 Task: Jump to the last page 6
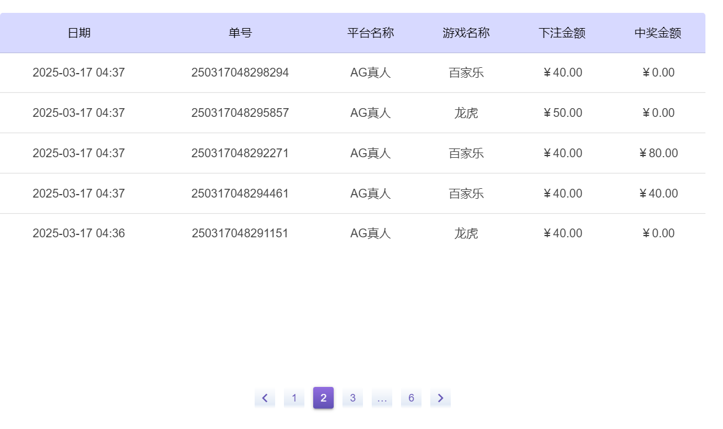pos(411,397)
